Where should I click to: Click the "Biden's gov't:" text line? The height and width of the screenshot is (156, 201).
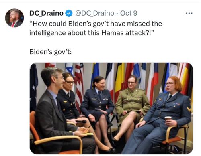(x=50, y=52)
